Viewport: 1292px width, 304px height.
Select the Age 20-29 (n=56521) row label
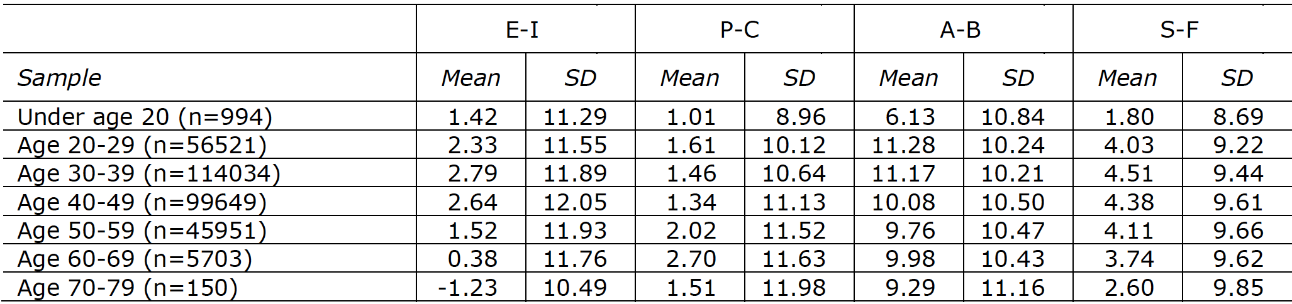click(142, 145)
